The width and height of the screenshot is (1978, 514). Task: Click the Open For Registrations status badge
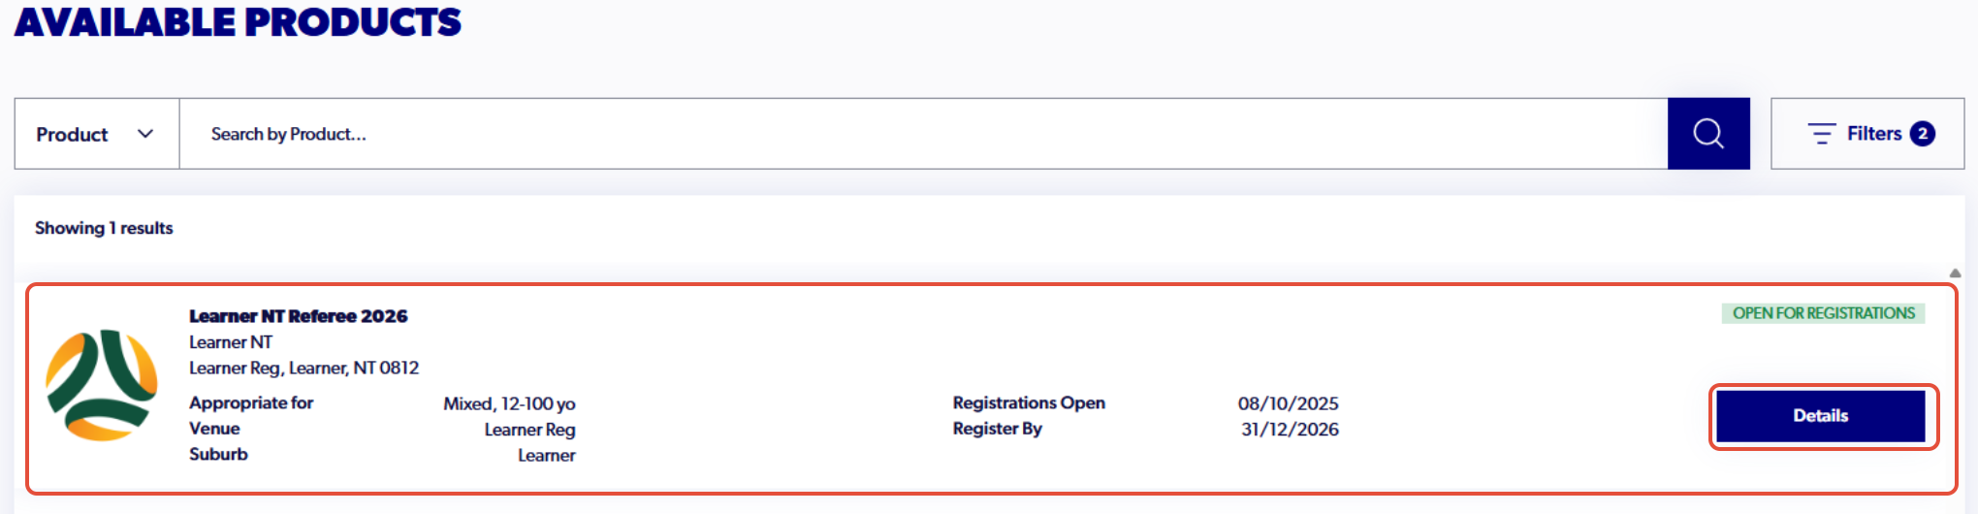tap(1824, 313)
